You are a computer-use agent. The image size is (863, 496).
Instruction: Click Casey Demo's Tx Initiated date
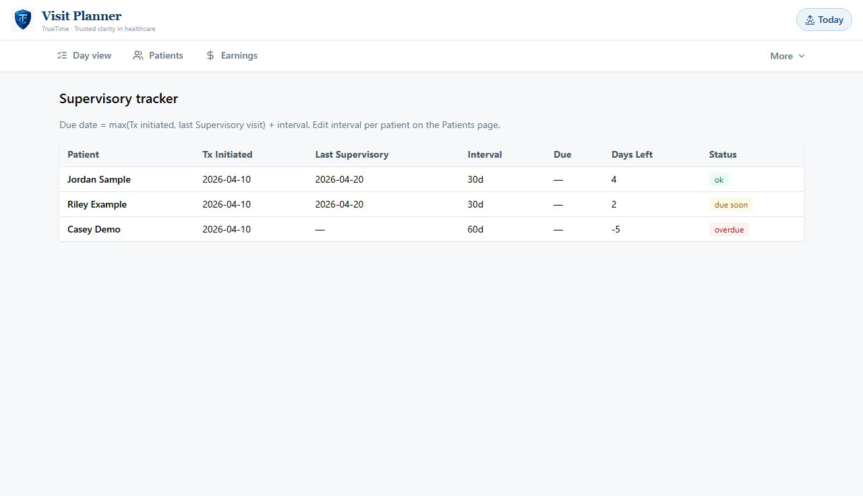[x=227, y=229]
